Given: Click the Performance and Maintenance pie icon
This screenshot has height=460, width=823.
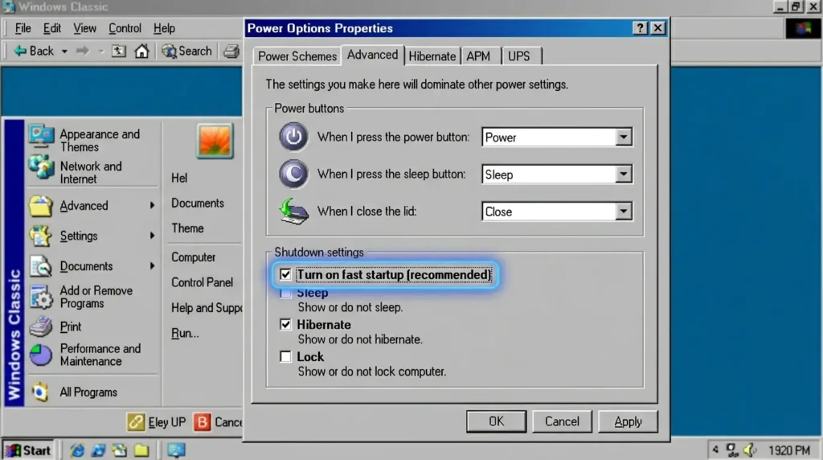Looking at the screenshot, I should pyautogui.click(x=40, y=355).
